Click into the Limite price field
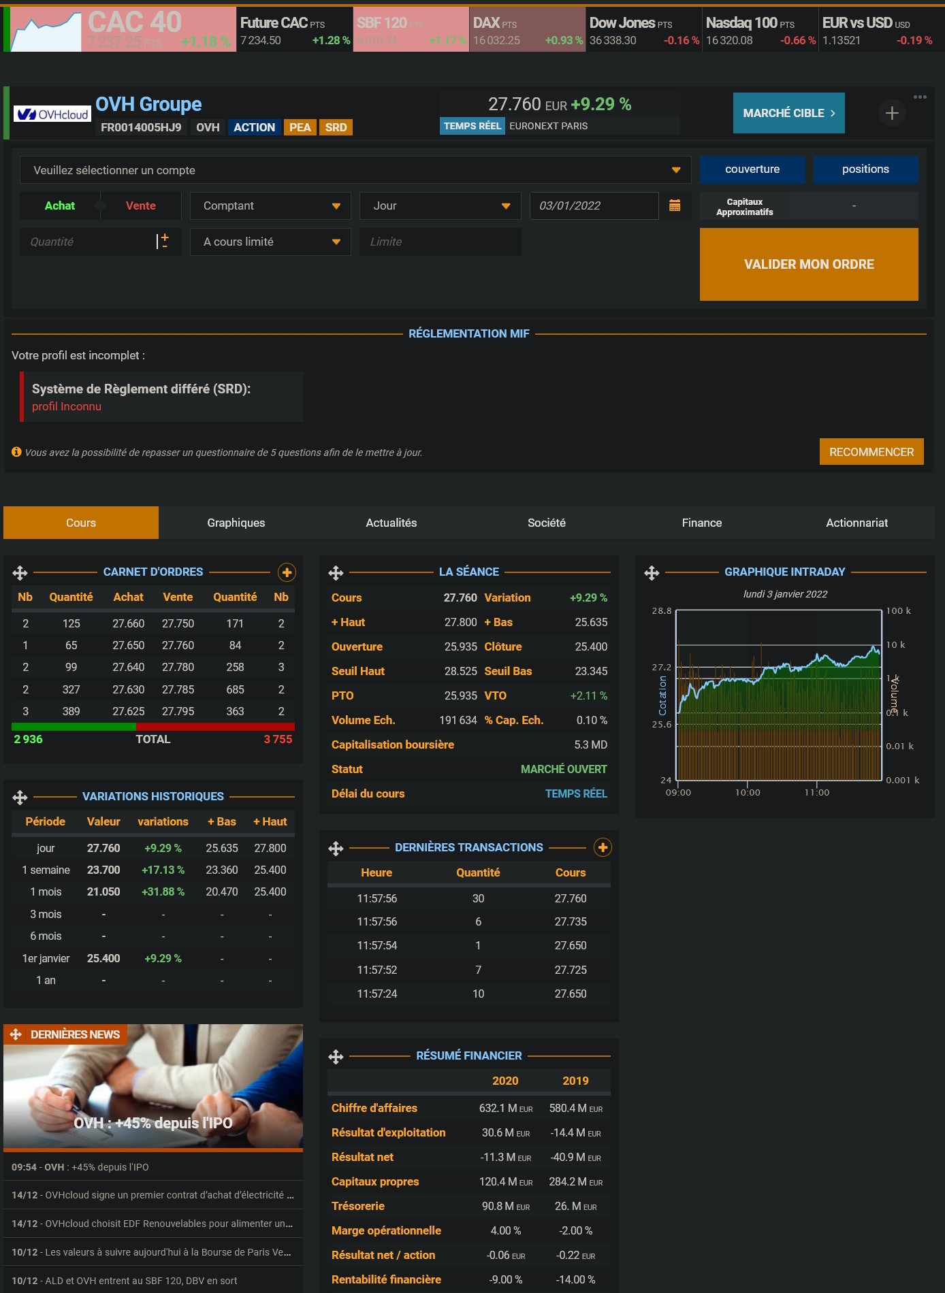Screen dimensions: 945x1293 (x=441, y=242)
